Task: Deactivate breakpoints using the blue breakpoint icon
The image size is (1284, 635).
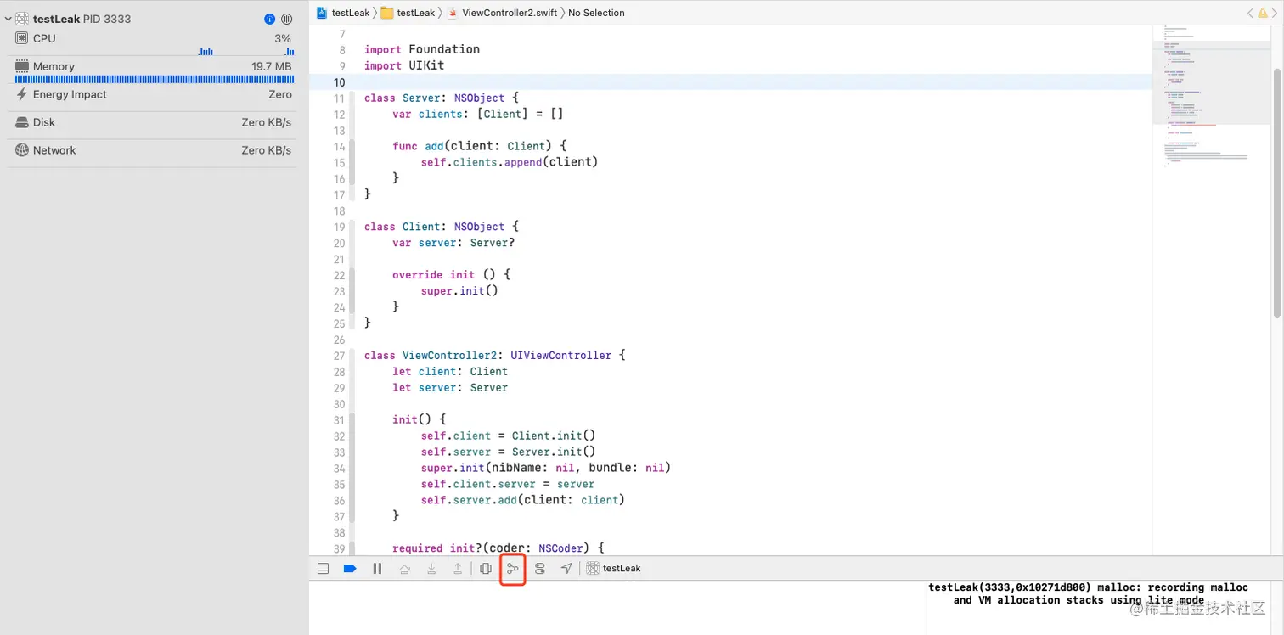Action: pyautogui.click(x=350, y=569)
